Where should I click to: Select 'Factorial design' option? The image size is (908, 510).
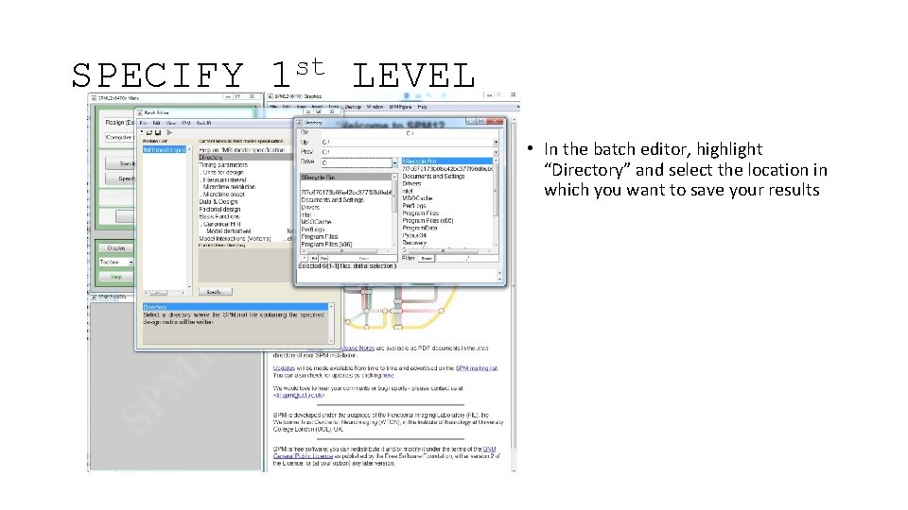click(x=219, y=210)
